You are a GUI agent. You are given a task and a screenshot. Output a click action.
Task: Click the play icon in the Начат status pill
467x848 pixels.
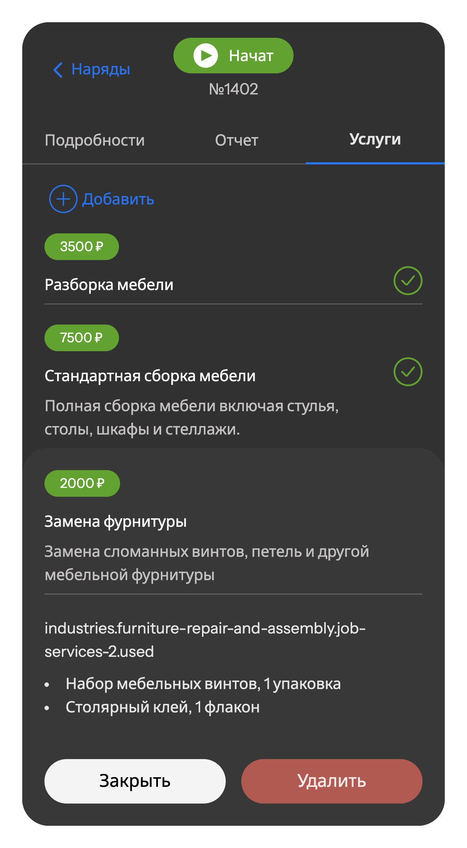[205, 56]
